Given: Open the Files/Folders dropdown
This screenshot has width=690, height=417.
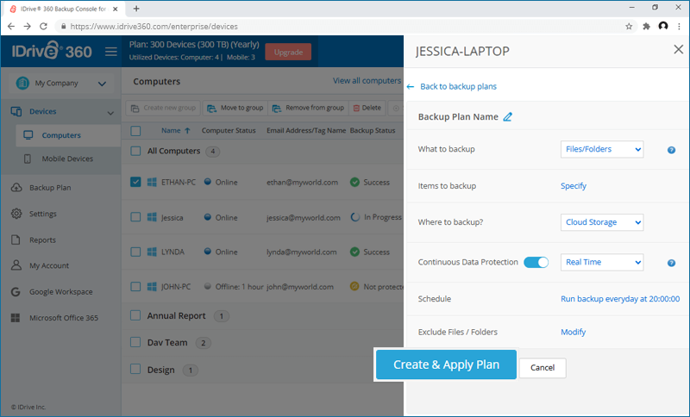Looking at the screenshot, I should (x=602, y=149).
